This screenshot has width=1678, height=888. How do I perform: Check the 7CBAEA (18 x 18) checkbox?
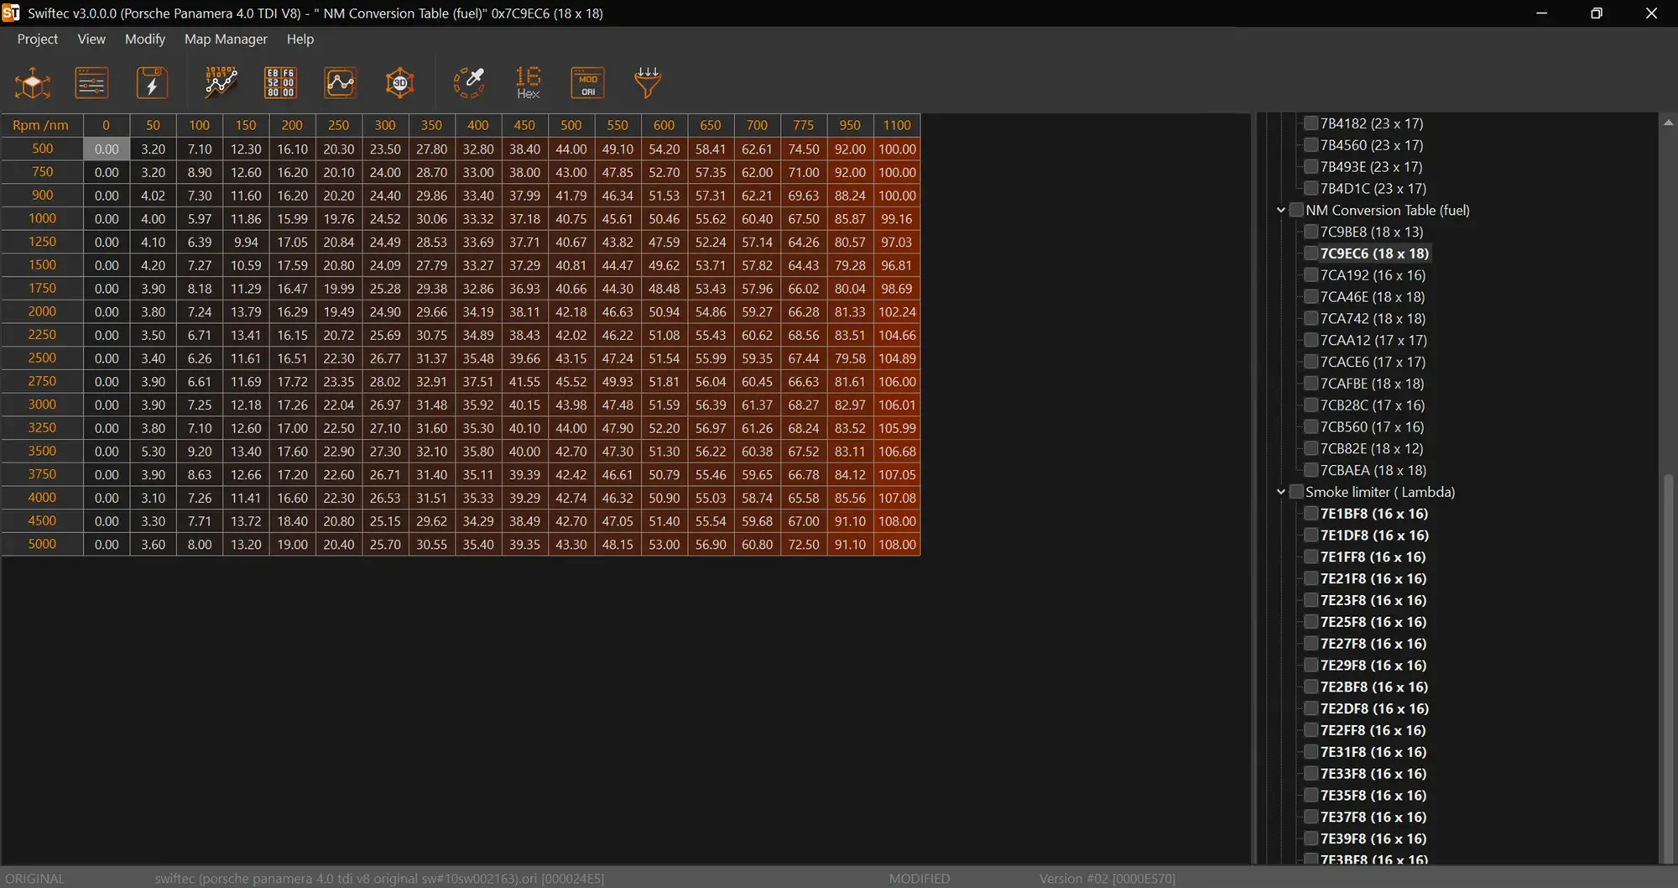(1311, 470)
